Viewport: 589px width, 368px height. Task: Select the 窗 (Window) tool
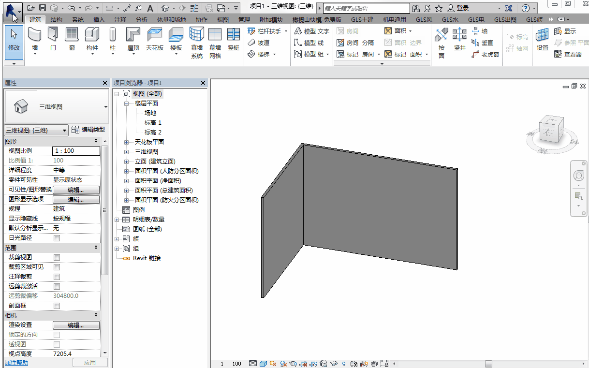tap(72, 39)
